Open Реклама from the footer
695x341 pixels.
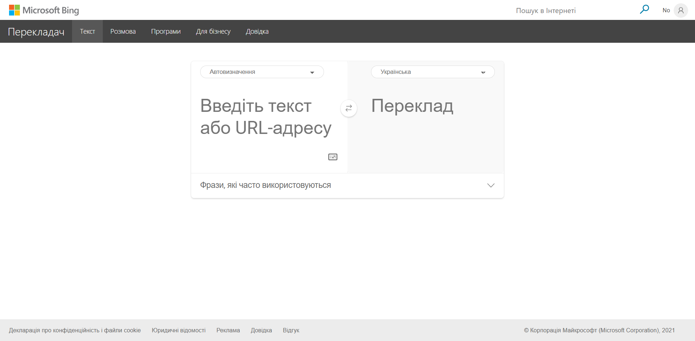pyautogui.click(x=228, y=330)
